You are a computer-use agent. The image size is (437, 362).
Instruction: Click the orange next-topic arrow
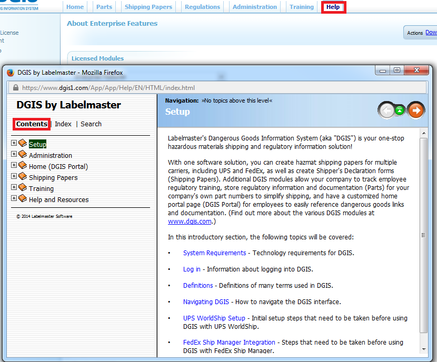(416, 110)
